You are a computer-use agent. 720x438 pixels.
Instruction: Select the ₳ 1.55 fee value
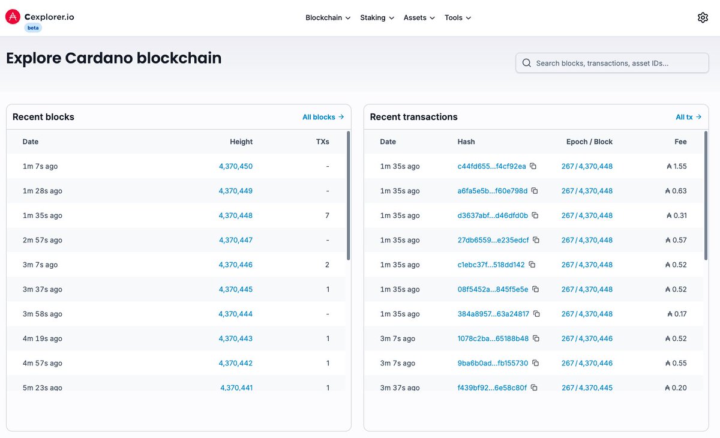tap(677, 166)
